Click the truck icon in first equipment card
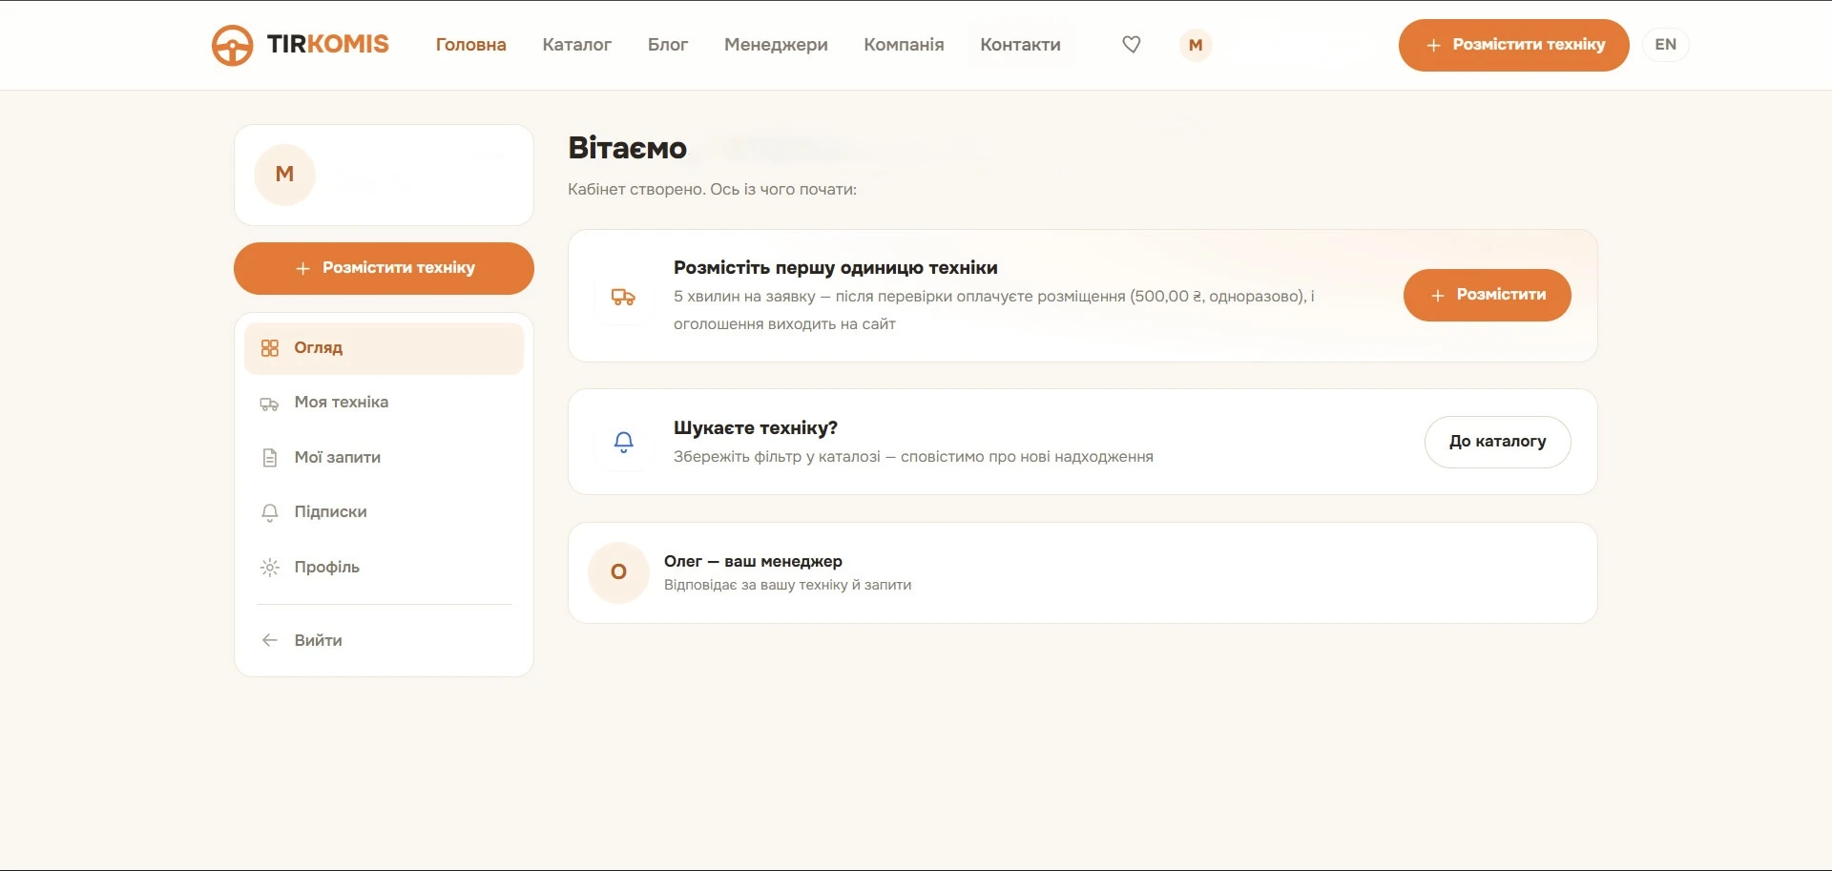Screen dimensions: 1832x871 pos(623,297)
